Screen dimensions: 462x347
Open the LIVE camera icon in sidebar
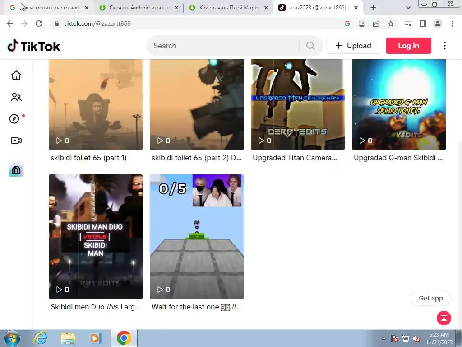click(x=16, y=141)
